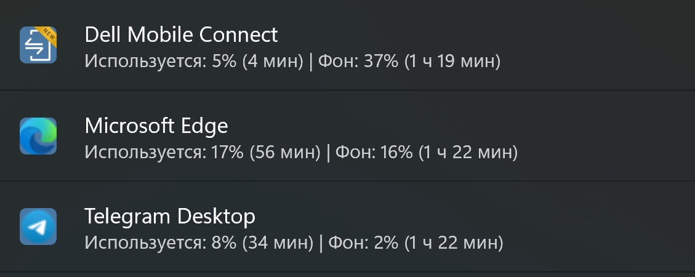
Task: Click Dell's "Фон: 37%" background usage text
Action: coord(358,61)
